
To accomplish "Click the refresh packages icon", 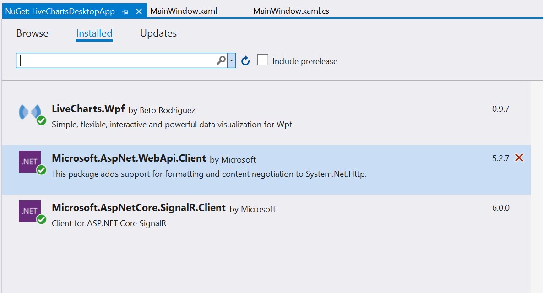I will [x=245, y=61].
